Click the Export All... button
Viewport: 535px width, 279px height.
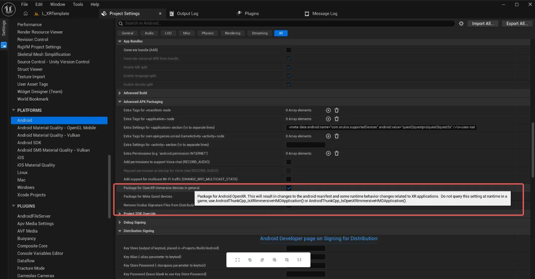click(x=517, y=24)
